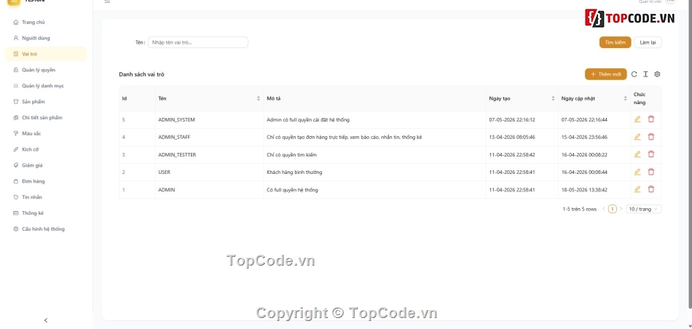Open the Màu sắc menu item
Image resolution: width=692 pixels, height=329 pixels.
[46, 133]
